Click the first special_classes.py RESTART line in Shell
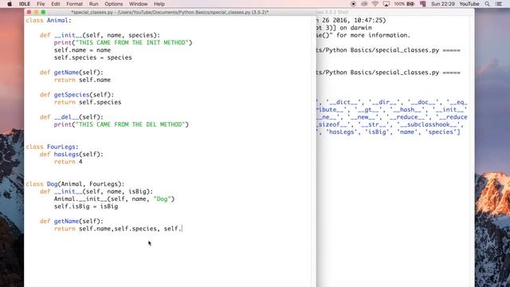The image size is (510, 287). point(388,50)
